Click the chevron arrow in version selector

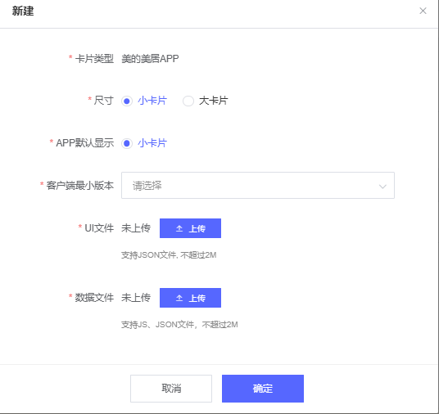382,187
